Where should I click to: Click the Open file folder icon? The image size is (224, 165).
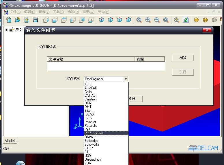(18, 20)
